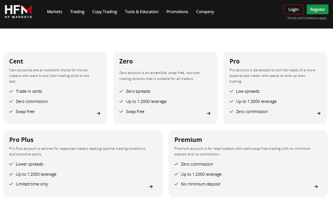Click the Login button
333x202 pixels.
[x=294, y=9]
